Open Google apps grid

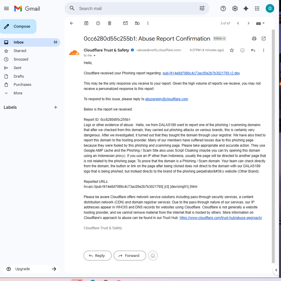tap(257, 9)
